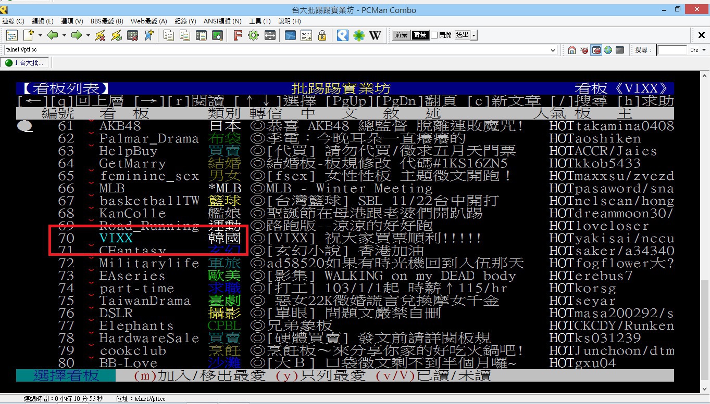
Task: Click the globe web browser icon
Action: (607, 50)
